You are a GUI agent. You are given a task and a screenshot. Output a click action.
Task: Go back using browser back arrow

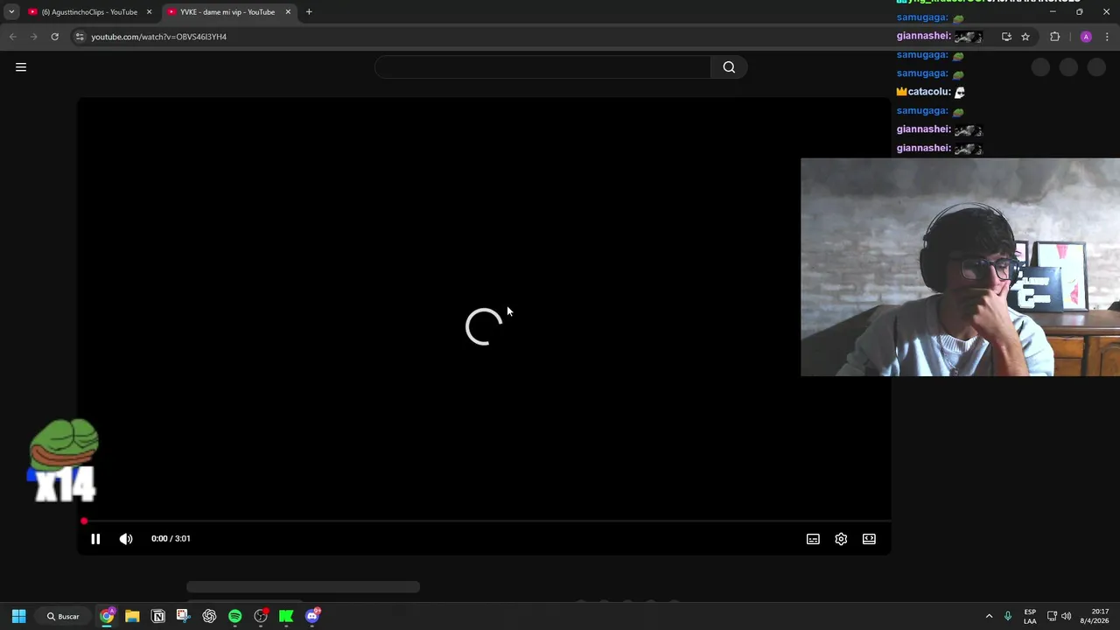pyautogui.click(x=12, y=37)
